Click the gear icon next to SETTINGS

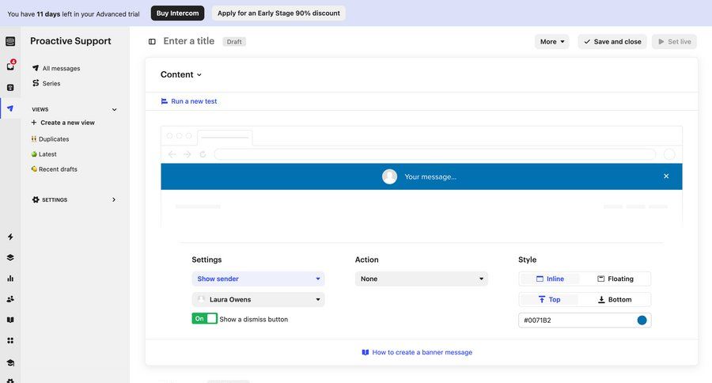tap(36, 199)
